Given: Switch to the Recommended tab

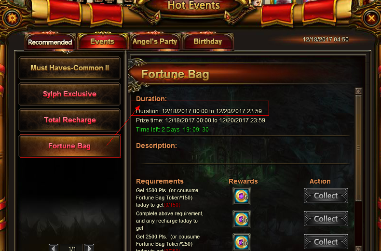Looking at the screenshot, I should click(50, 42).
